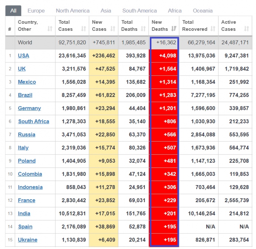Click Active Cases sort arrows icon

click(x=247, y=29)
